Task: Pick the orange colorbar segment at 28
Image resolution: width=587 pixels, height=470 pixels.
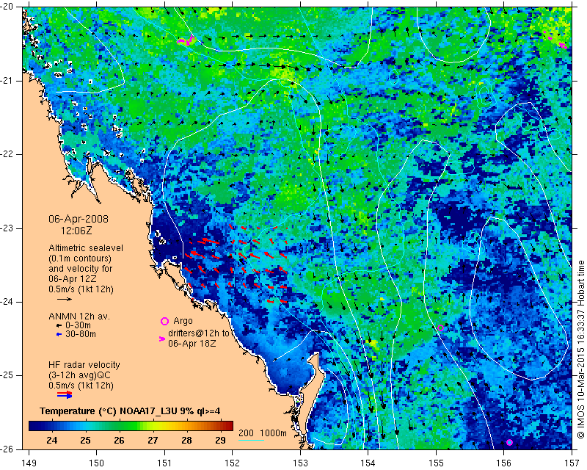Action: click(x=186, y=426)
